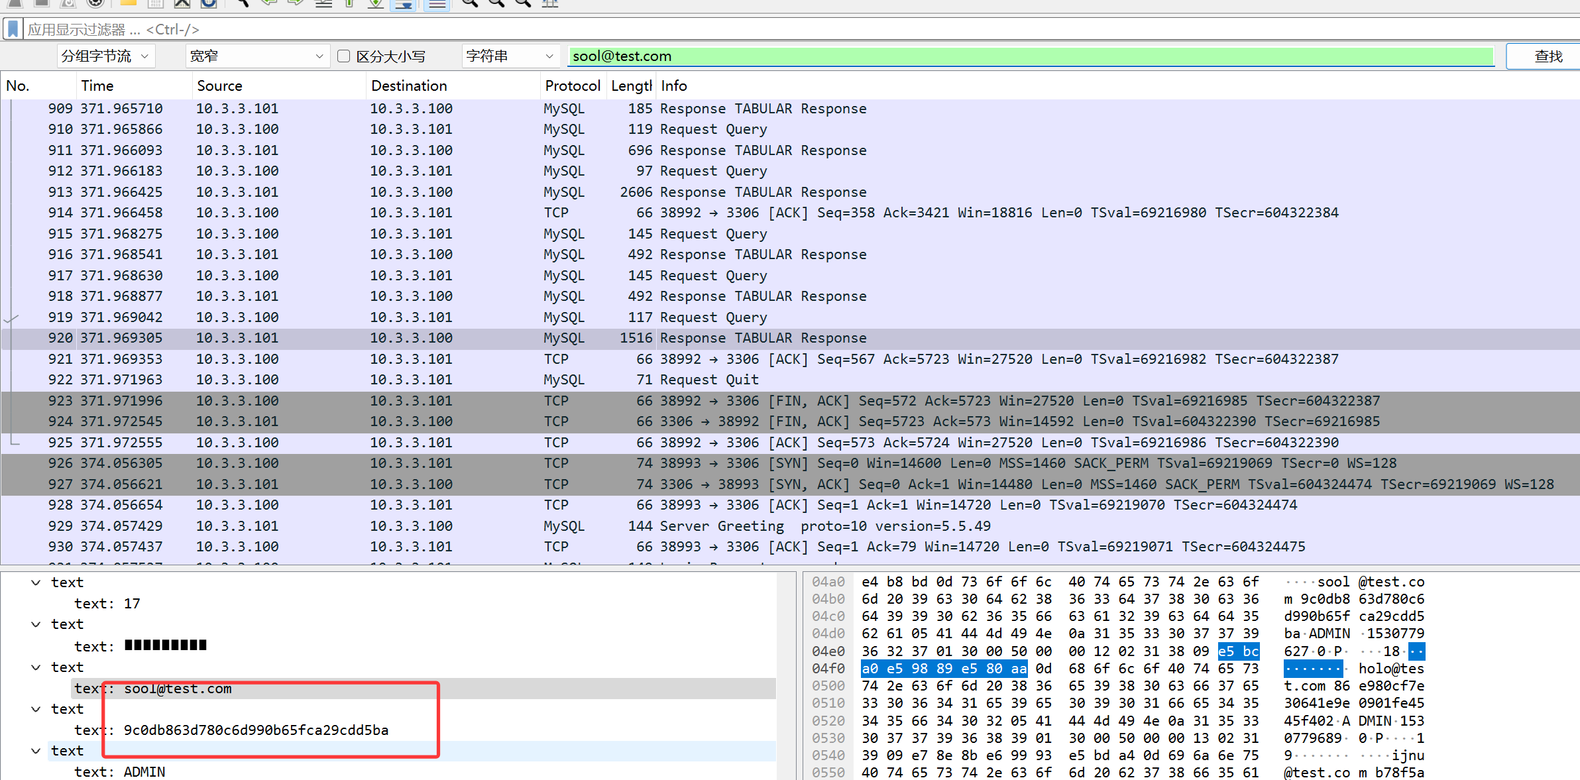The image size is (1580, 780).
Task: Sort by the Protocol column header
Action: coord(573,85)
